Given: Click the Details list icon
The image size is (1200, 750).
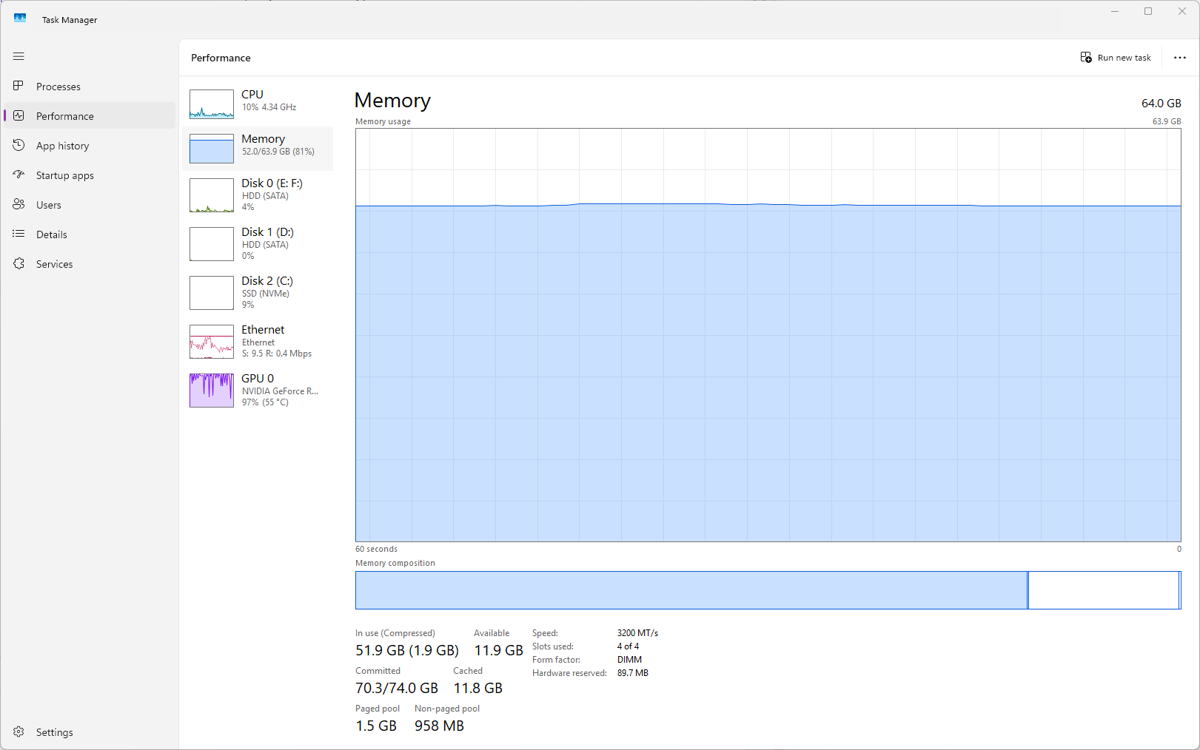Looking at the screenshot, I should point(19,234).
